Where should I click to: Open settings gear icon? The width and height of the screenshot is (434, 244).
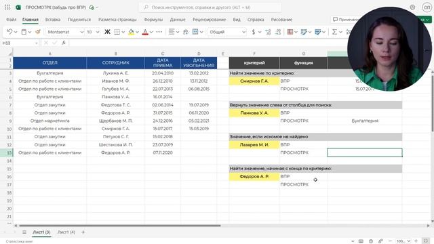[x=412, y=7]
